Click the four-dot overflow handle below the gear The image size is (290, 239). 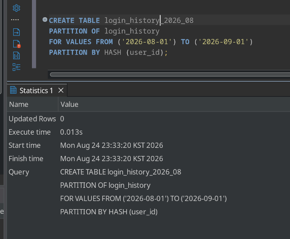tap(15, 20)
